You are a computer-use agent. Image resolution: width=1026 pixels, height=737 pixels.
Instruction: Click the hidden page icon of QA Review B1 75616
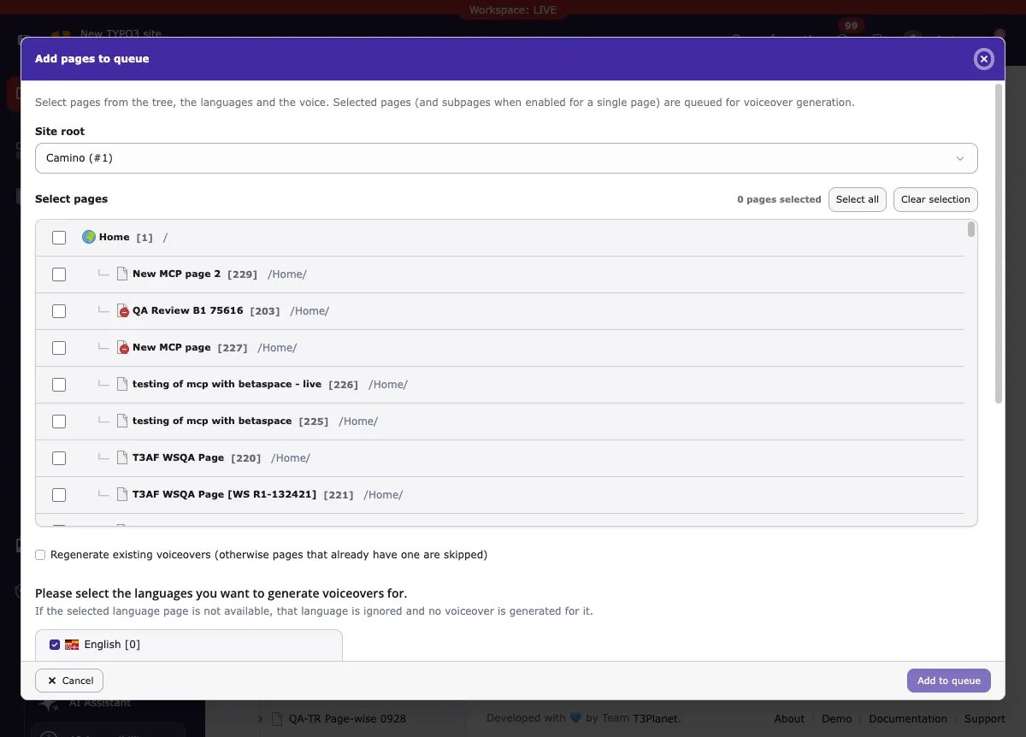pos(122,310)
